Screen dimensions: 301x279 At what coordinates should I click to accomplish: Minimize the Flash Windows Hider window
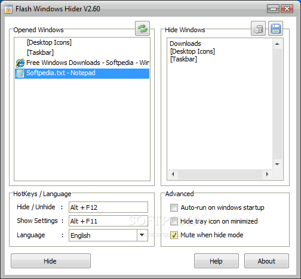pos(273,9)
